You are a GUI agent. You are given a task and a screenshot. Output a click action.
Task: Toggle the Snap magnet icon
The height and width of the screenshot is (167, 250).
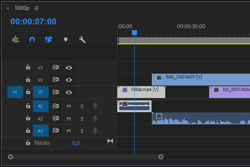click(x=32, y=40)
